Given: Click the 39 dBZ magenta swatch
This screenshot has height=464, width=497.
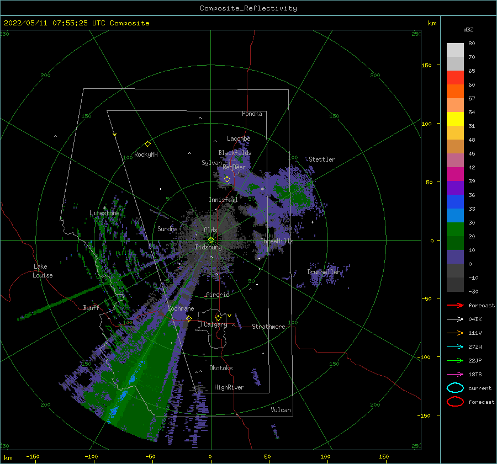Looking at the screenshot, I should [x=455, y=174].
